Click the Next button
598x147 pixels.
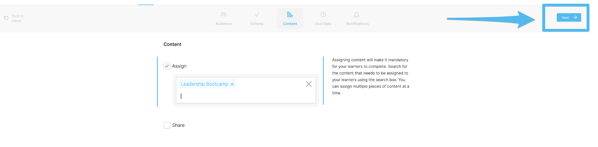point(569,18)
